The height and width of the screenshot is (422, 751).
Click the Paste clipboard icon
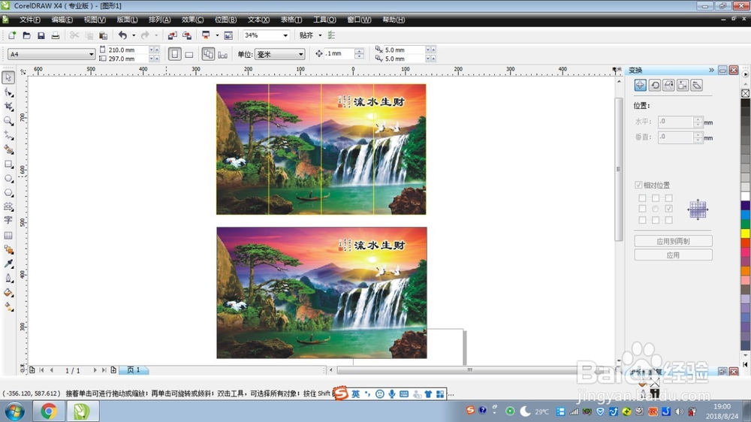(x=103, y=35)
